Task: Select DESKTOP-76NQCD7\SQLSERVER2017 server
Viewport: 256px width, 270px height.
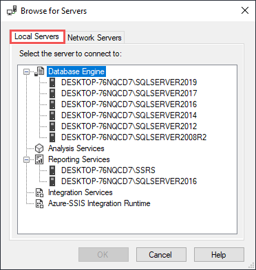Action: point(129,93)
